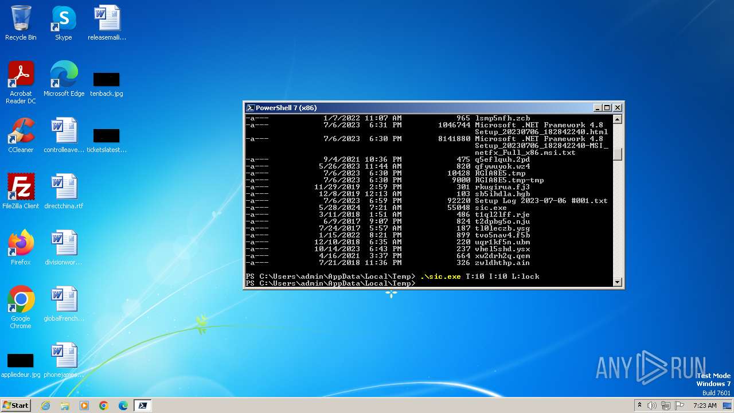This screenshot has width=734, height=413.
Task: Click the tvo5nav4.f5b file entry
Action: click(502, 235)
